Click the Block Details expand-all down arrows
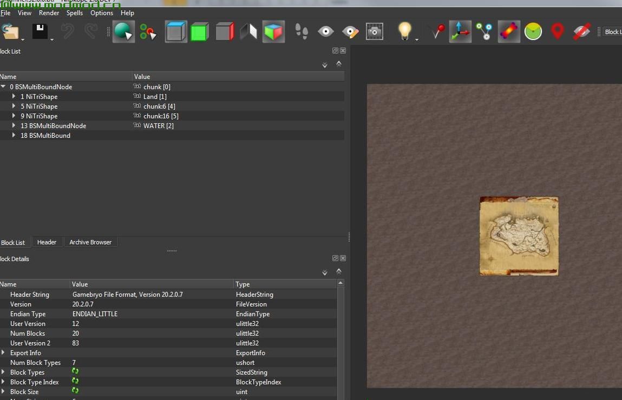622x400 pixels. (324, 272)
